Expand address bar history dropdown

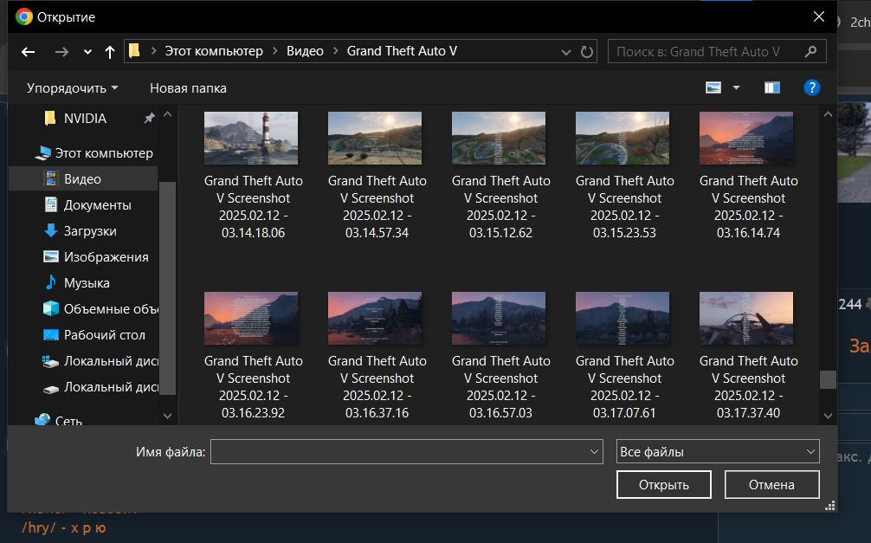[x=565, y=52]
